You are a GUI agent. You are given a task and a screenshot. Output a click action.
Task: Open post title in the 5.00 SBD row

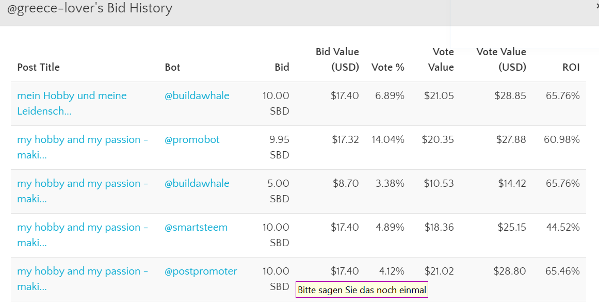[x=83, y=191]
